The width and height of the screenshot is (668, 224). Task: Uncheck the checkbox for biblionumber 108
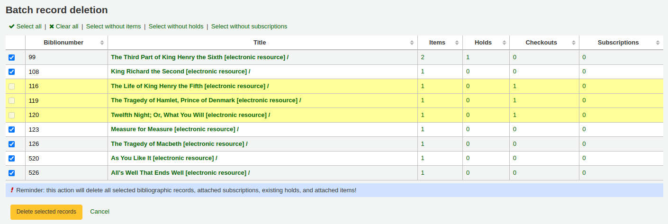pos(12,72)
